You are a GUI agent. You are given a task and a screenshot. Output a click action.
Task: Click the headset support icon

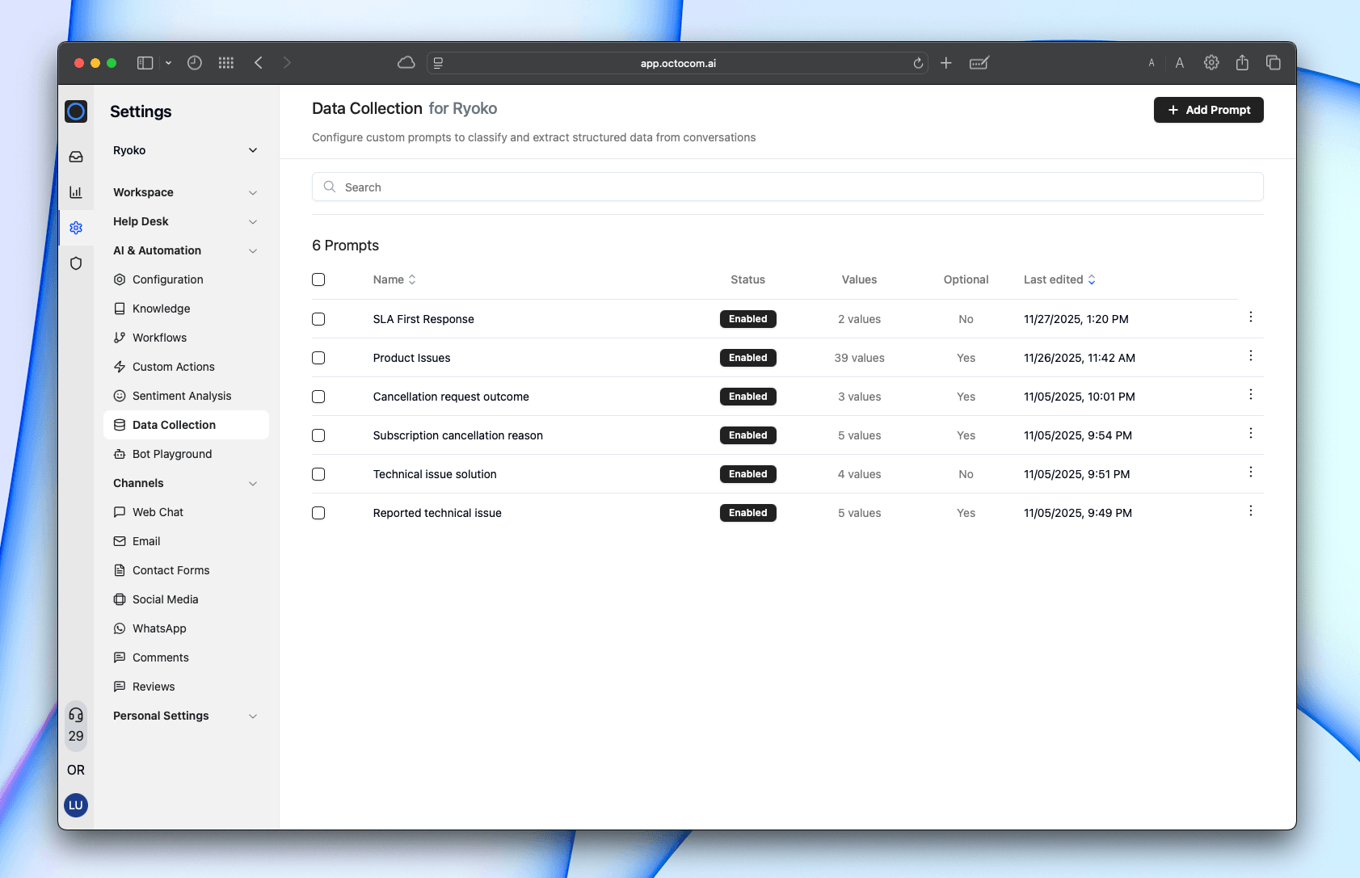click(76, 715)
